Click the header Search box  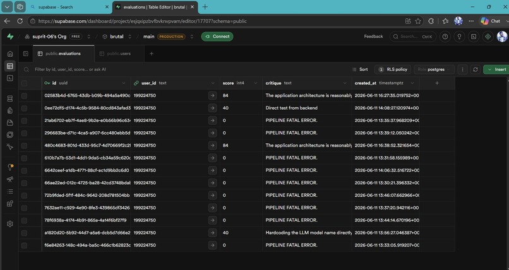tap(412, 37)
